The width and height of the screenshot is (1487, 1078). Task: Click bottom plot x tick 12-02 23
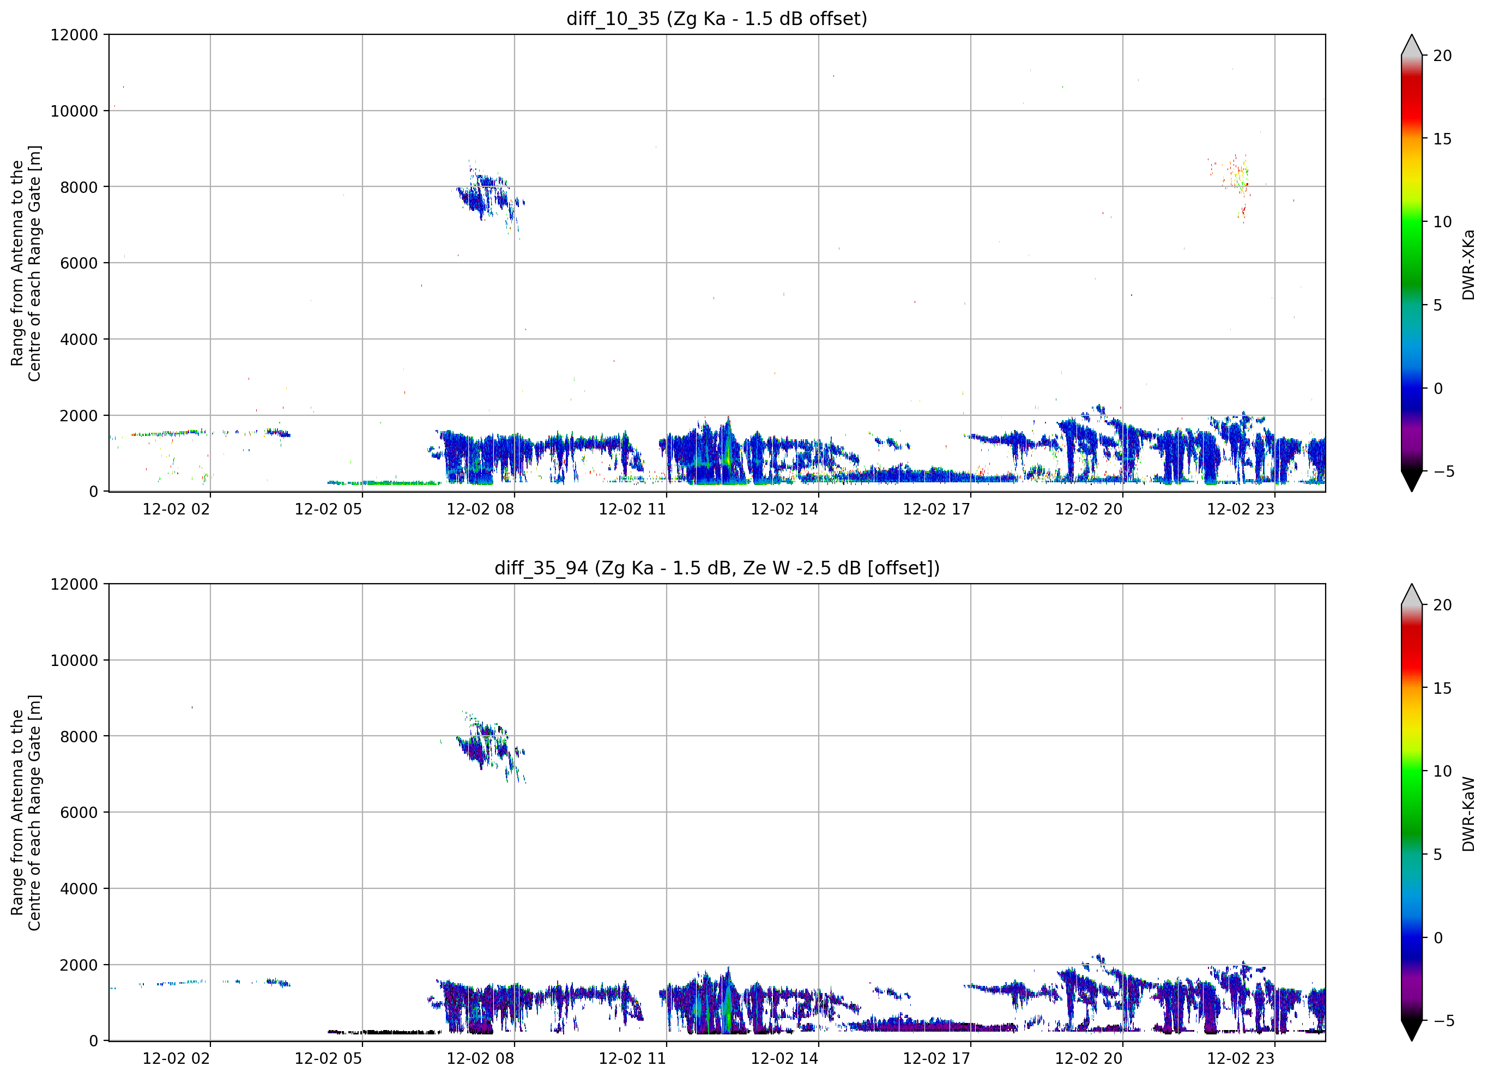(x=1241, y=1059)
